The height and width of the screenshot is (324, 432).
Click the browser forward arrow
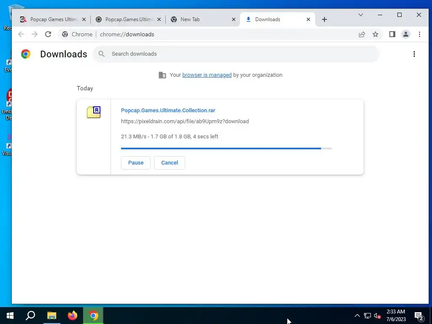[x=35, y=34]
